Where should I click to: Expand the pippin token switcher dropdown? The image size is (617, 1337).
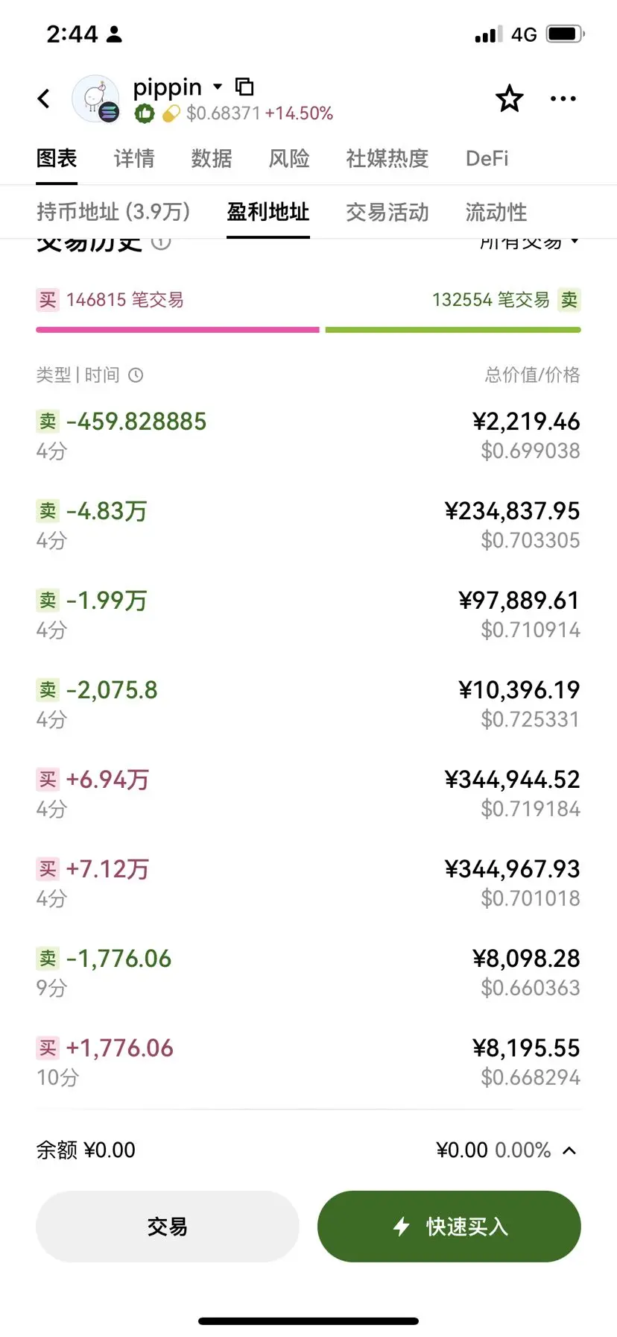[x=218, y=87]
